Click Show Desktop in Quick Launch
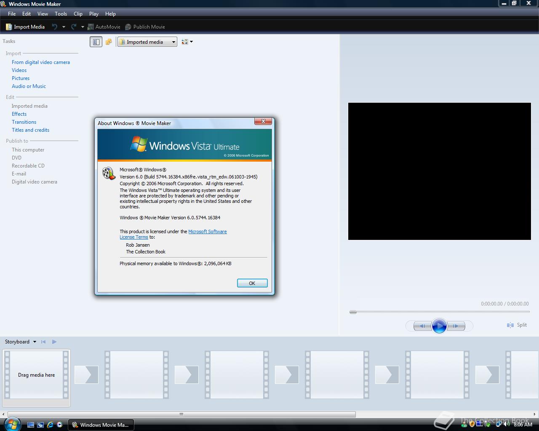Viewport: 539px width, 431px height. click(31, 425)
